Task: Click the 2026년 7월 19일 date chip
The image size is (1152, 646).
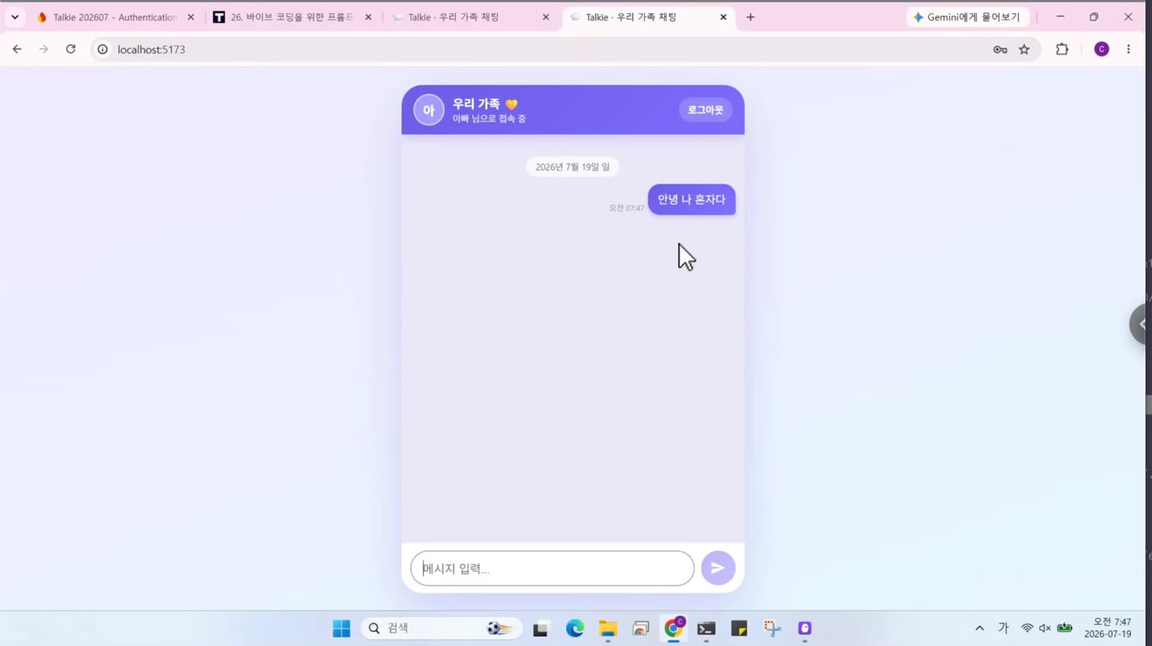Action: click(x=573, y=167)
